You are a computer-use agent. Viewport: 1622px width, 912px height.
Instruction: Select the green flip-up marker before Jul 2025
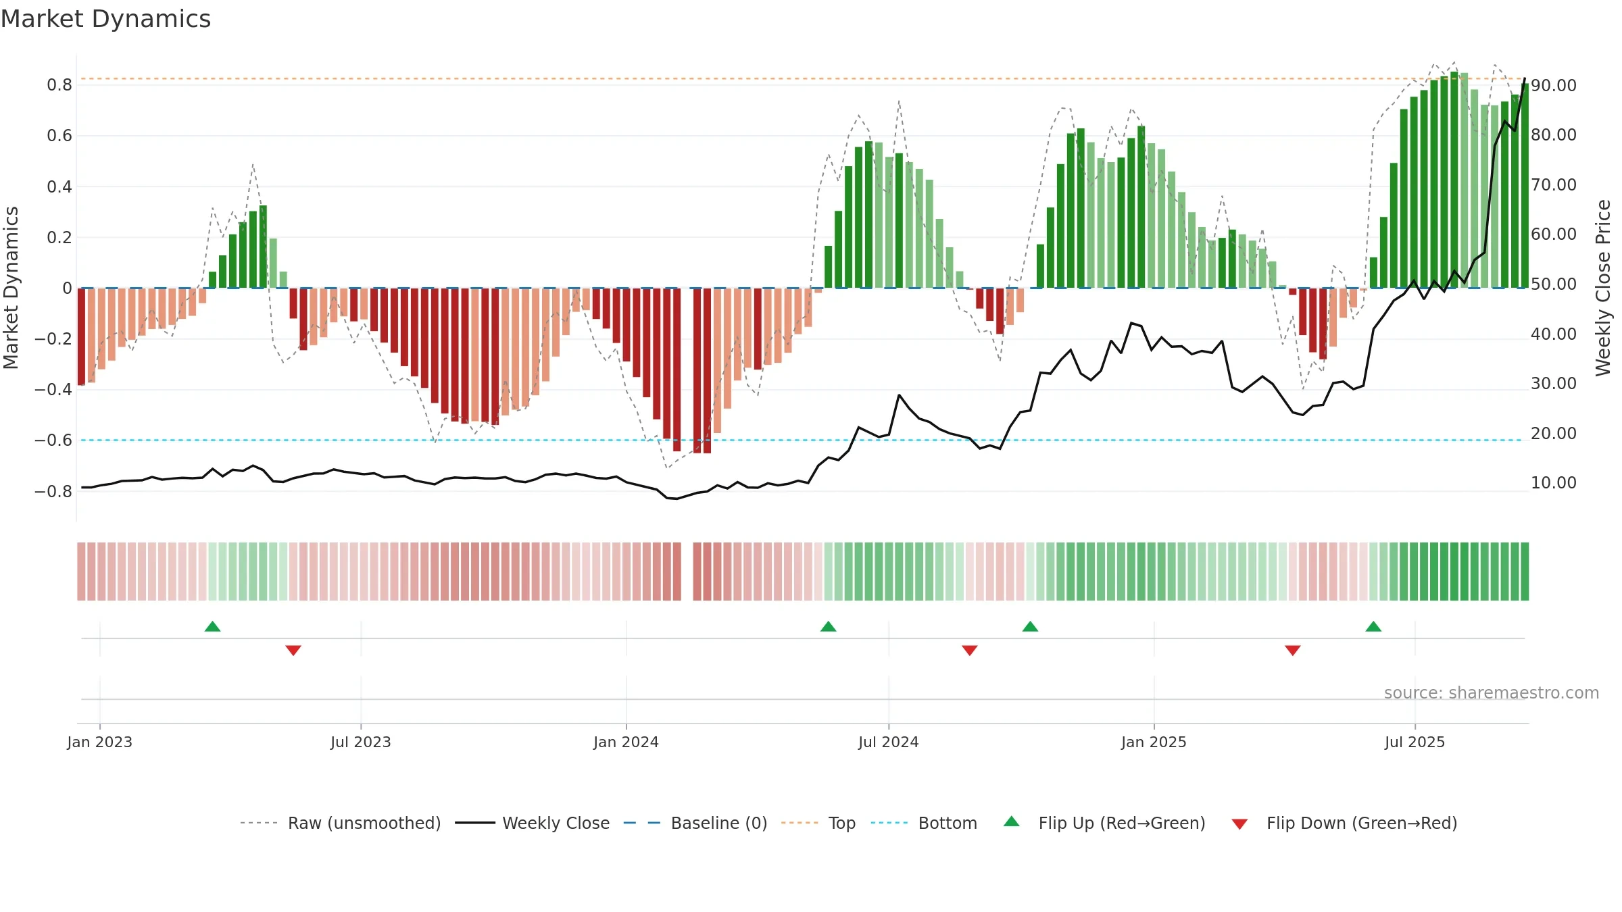[1374, 626]
